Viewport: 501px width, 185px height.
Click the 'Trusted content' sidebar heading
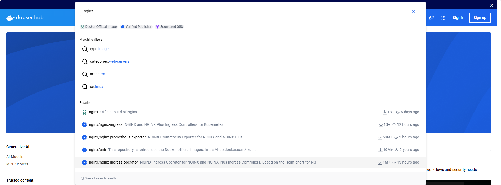(x=20, y=180)
